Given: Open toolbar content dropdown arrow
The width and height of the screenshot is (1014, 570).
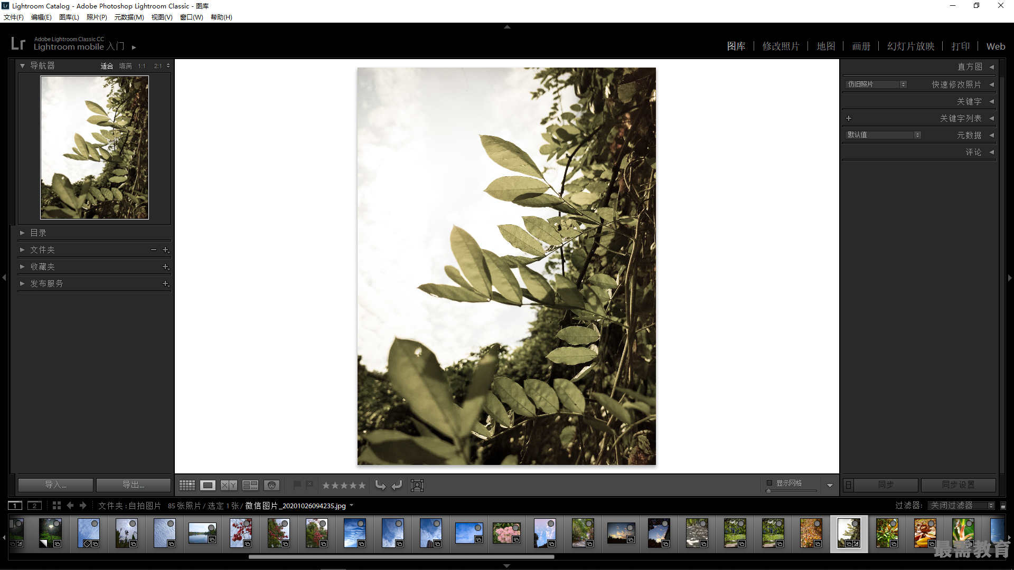Looking at the screenshot, I should [x=830, y=485].
